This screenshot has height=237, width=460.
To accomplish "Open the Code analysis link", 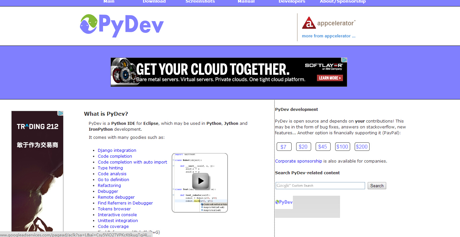I will (x=112, y=174).
